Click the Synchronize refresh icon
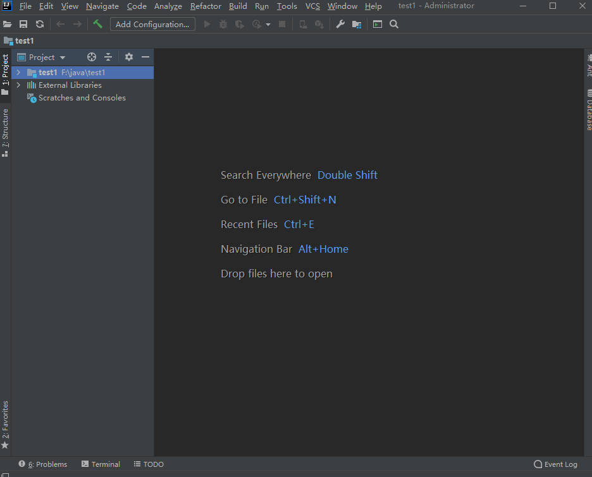Image resolution: width=592 pixels, height=477 pixels. (x=40, y=25)
